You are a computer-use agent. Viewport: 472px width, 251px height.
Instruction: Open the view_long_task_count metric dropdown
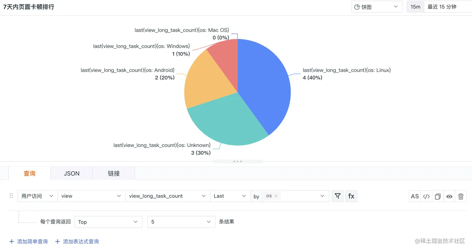168,196
